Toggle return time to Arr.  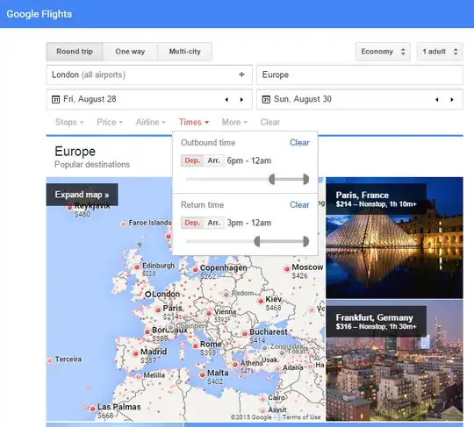(213, 223)
